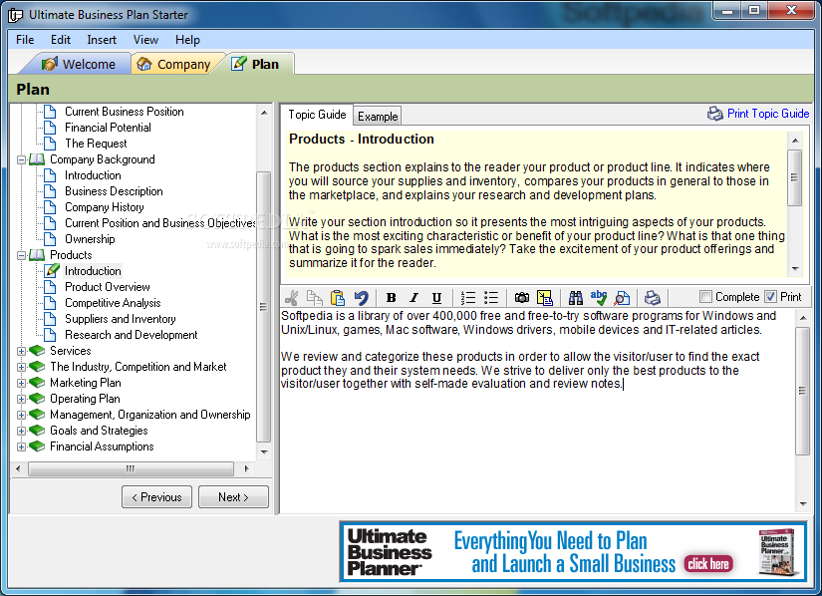Click the topic guide scrollbar down arrow

[795, 269]
